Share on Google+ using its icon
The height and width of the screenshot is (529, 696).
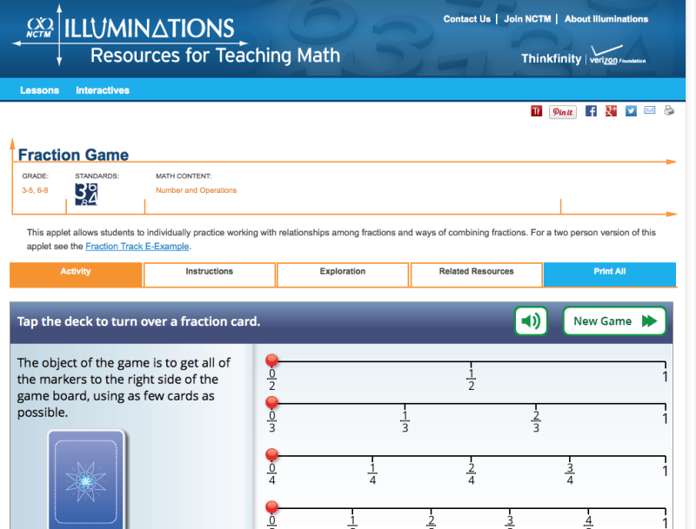(x=611, y=111)
